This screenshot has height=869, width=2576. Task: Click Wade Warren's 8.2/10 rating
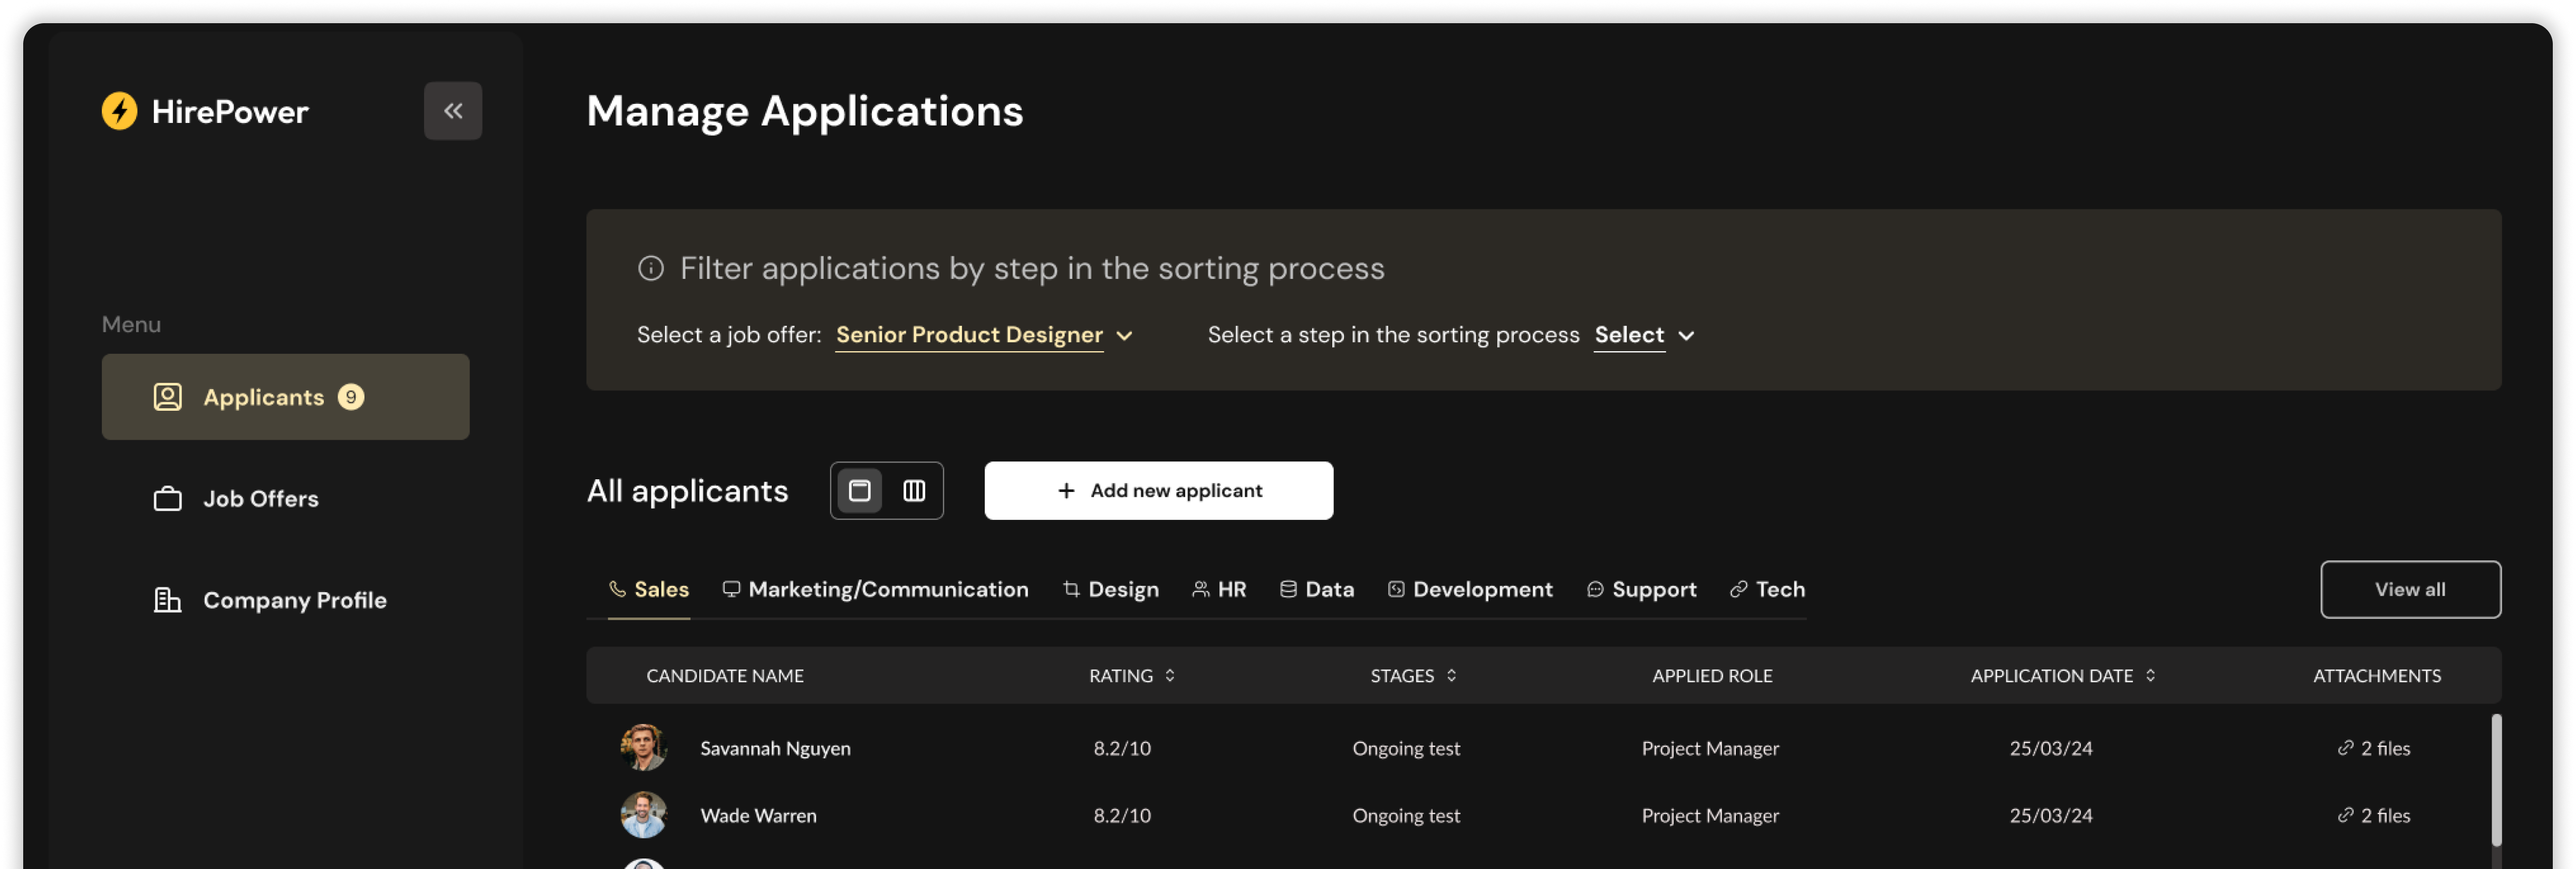(x=1122, y=815)
